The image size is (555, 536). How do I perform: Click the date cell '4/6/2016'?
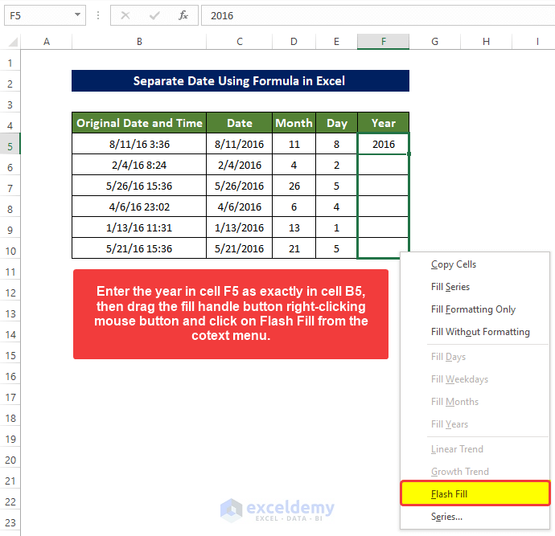(x=239, y=207)
